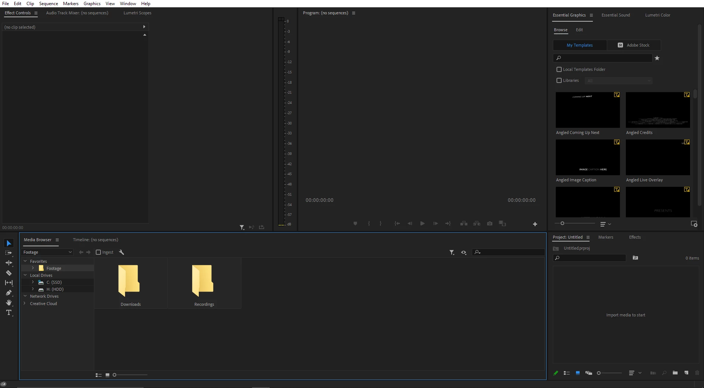
Task: Click the Freeform View icon in Project panel
Action: pos(589,373)
